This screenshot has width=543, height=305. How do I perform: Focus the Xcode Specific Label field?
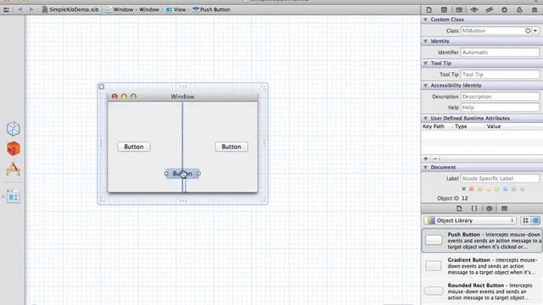point(500,179)
